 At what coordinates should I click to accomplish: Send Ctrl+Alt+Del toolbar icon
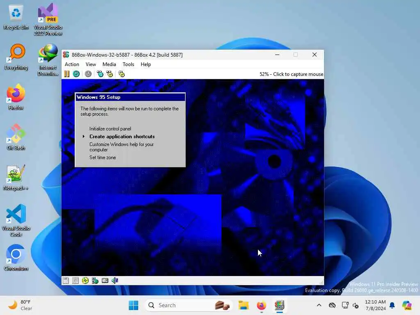(100, 74)
